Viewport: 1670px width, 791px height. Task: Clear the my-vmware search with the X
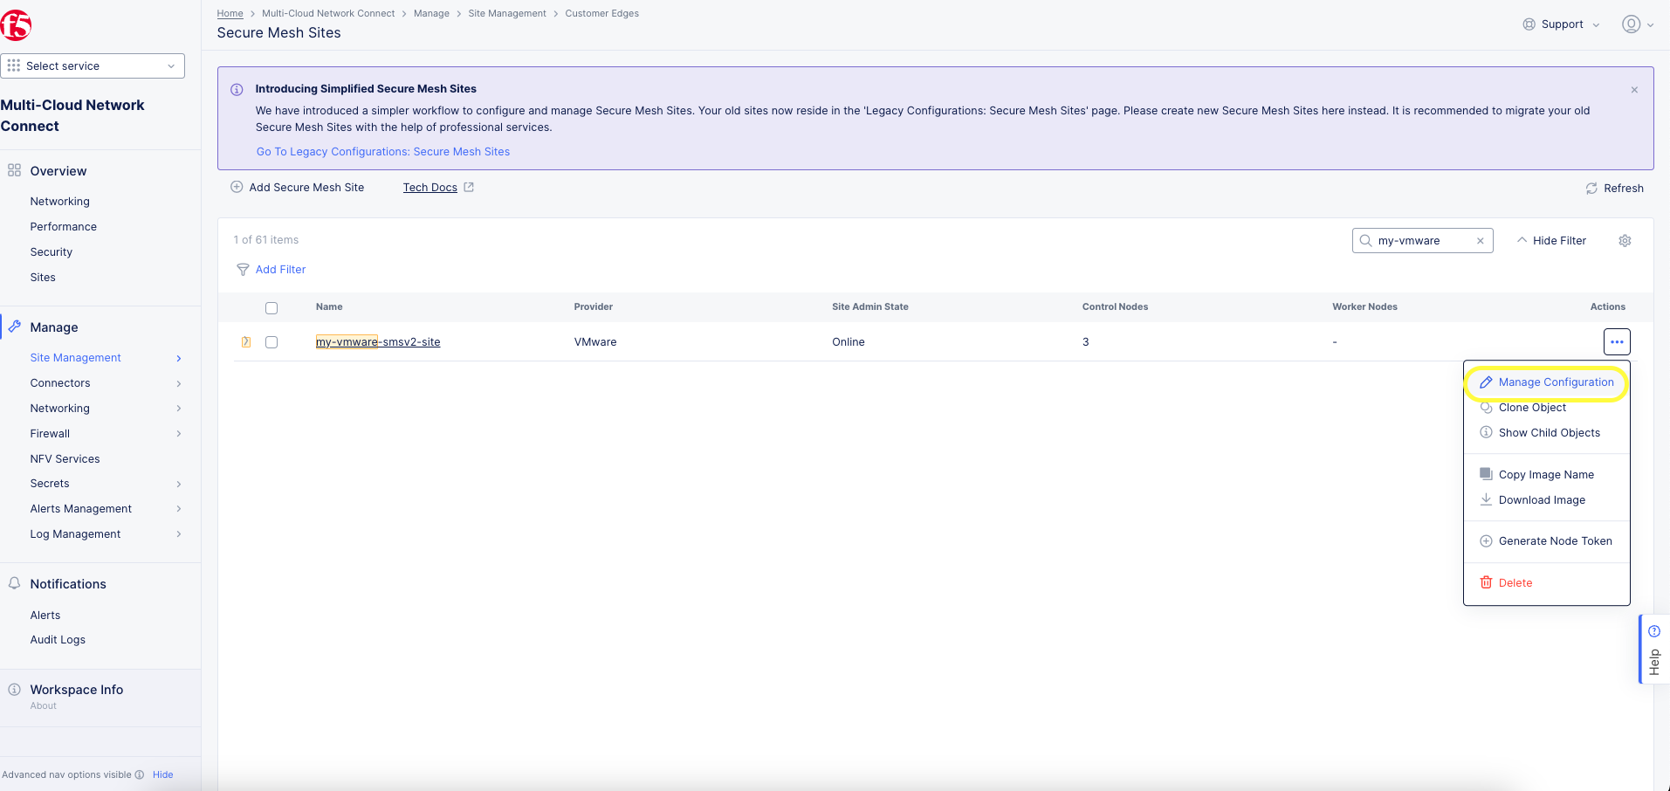click(1480, 240)
